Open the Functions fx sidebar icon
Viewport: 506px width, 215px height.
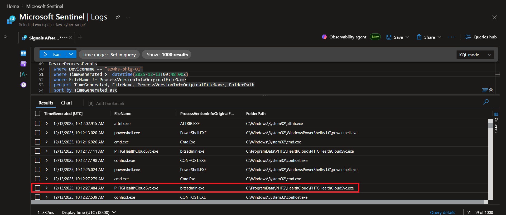pyautogui.click(x=23, y=74)
